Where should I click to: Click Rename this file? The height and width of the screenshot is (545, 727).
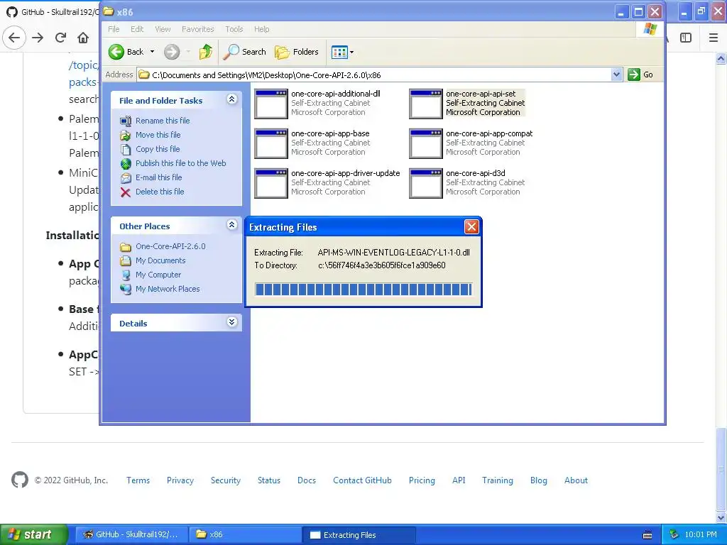click(163, 121)
